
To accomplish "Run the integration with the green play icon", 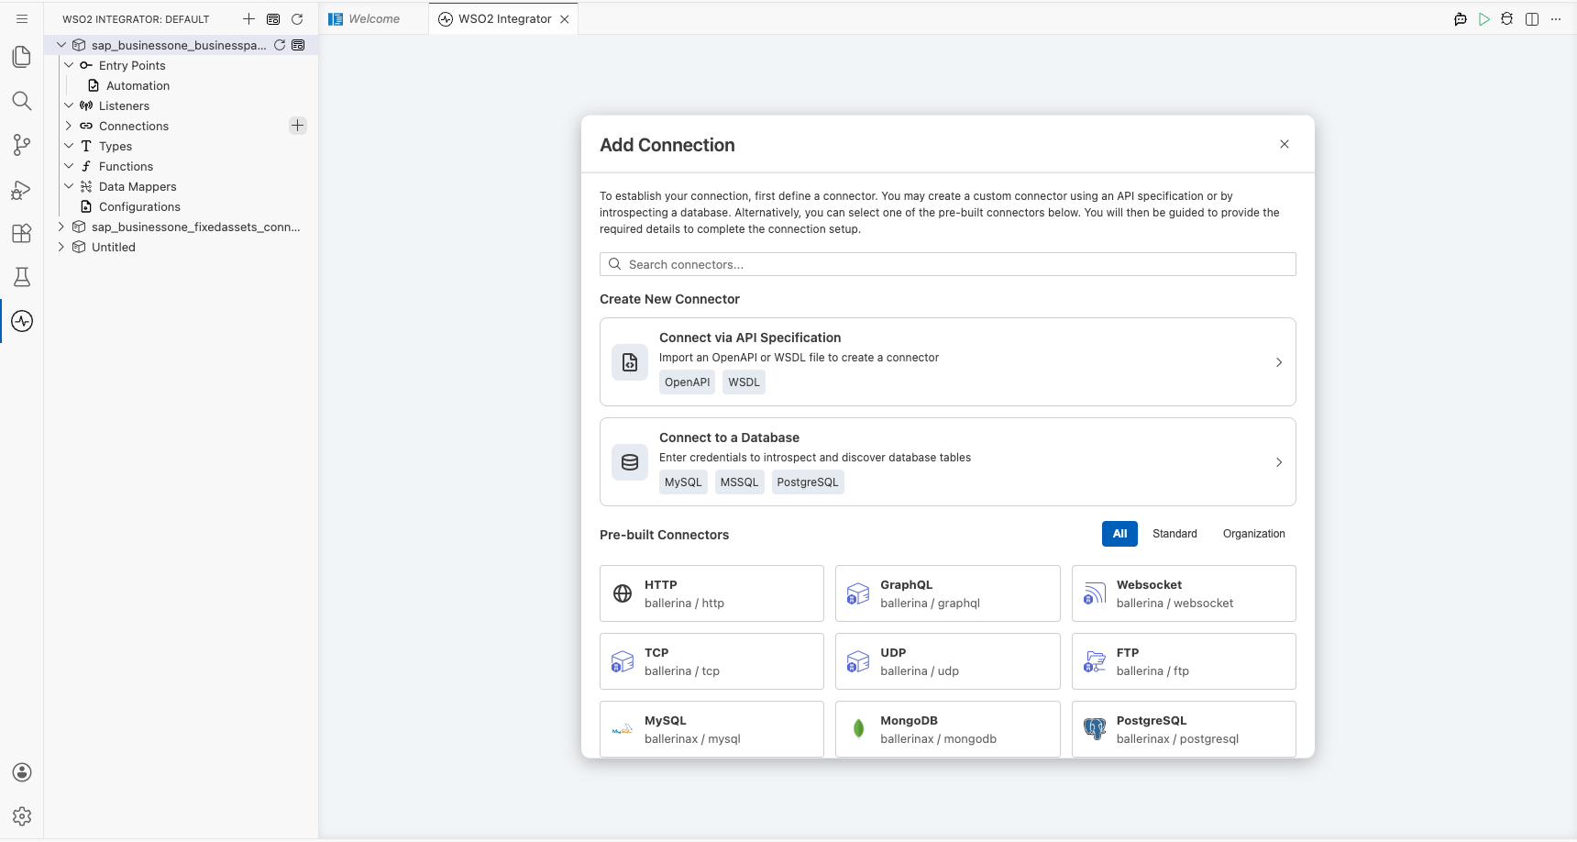I will tap(1484, 18).
